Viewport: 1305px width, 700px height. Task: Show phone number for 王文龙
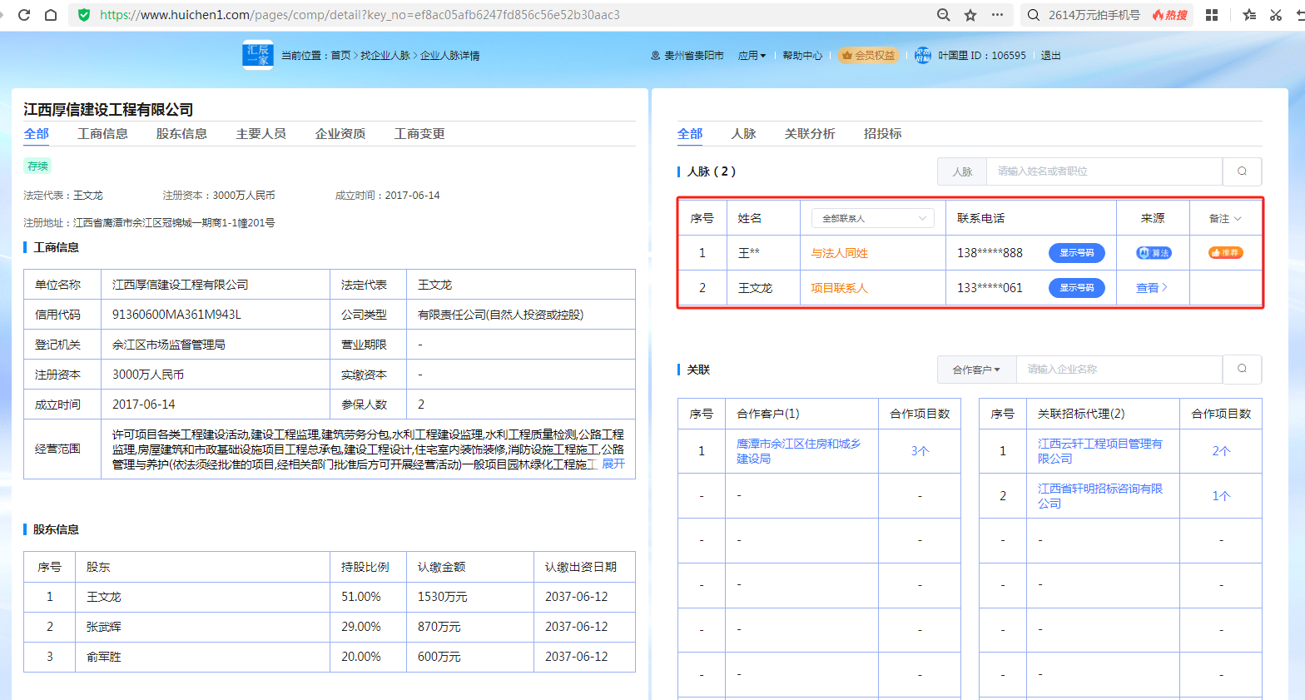pos(1077,288)
